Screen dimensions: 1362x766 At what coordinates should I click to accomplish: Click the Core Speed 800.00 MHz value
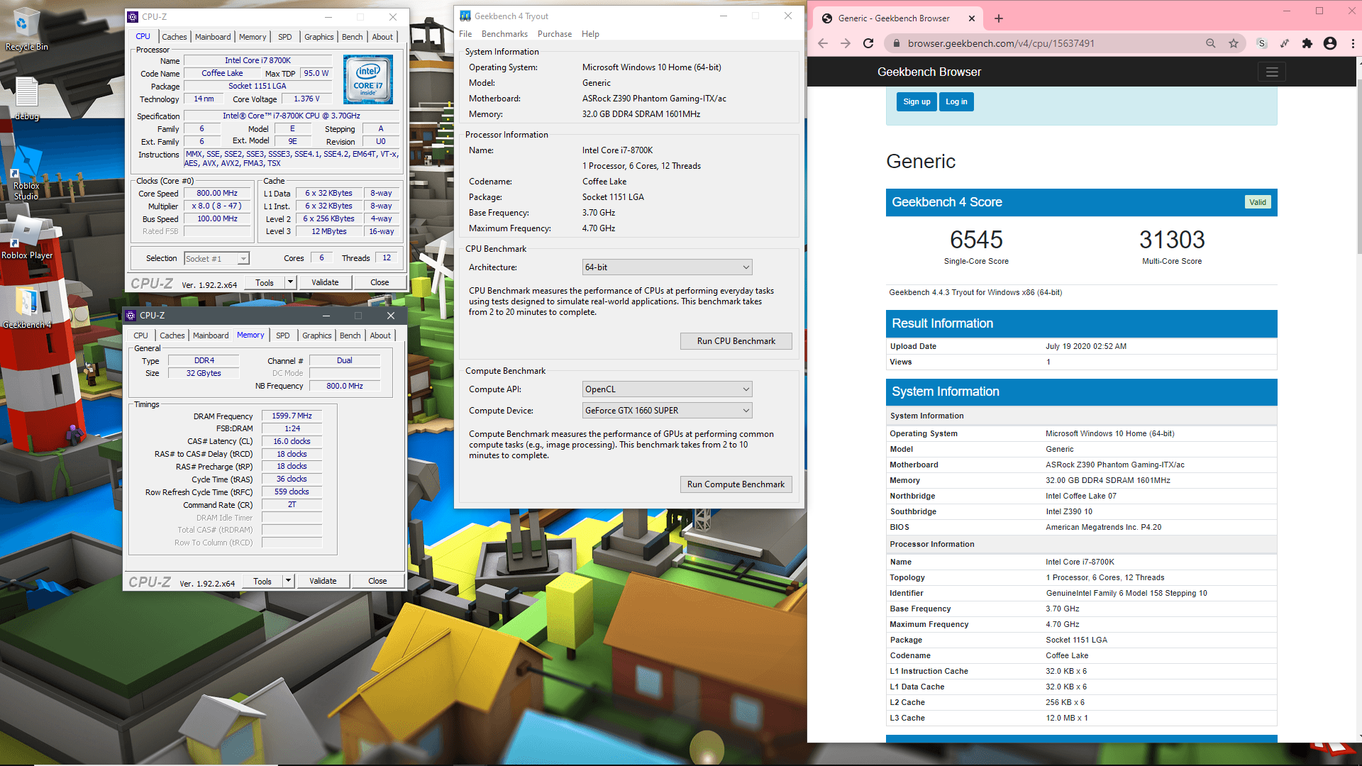[217, 193]
